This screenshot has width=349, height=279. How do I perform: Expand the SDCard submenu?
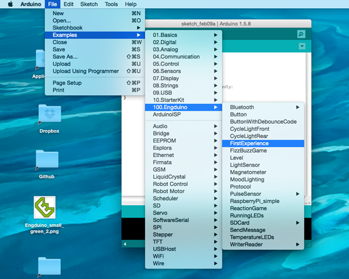point(263,223)
